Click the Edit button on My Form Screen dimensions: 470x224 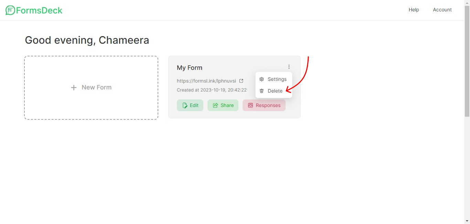(190, 105)
